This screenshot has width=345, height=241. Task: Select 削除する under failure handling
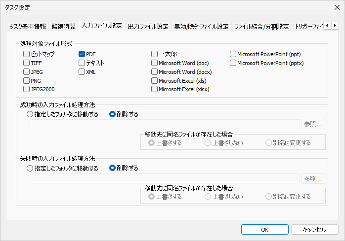tap(113, 168)
